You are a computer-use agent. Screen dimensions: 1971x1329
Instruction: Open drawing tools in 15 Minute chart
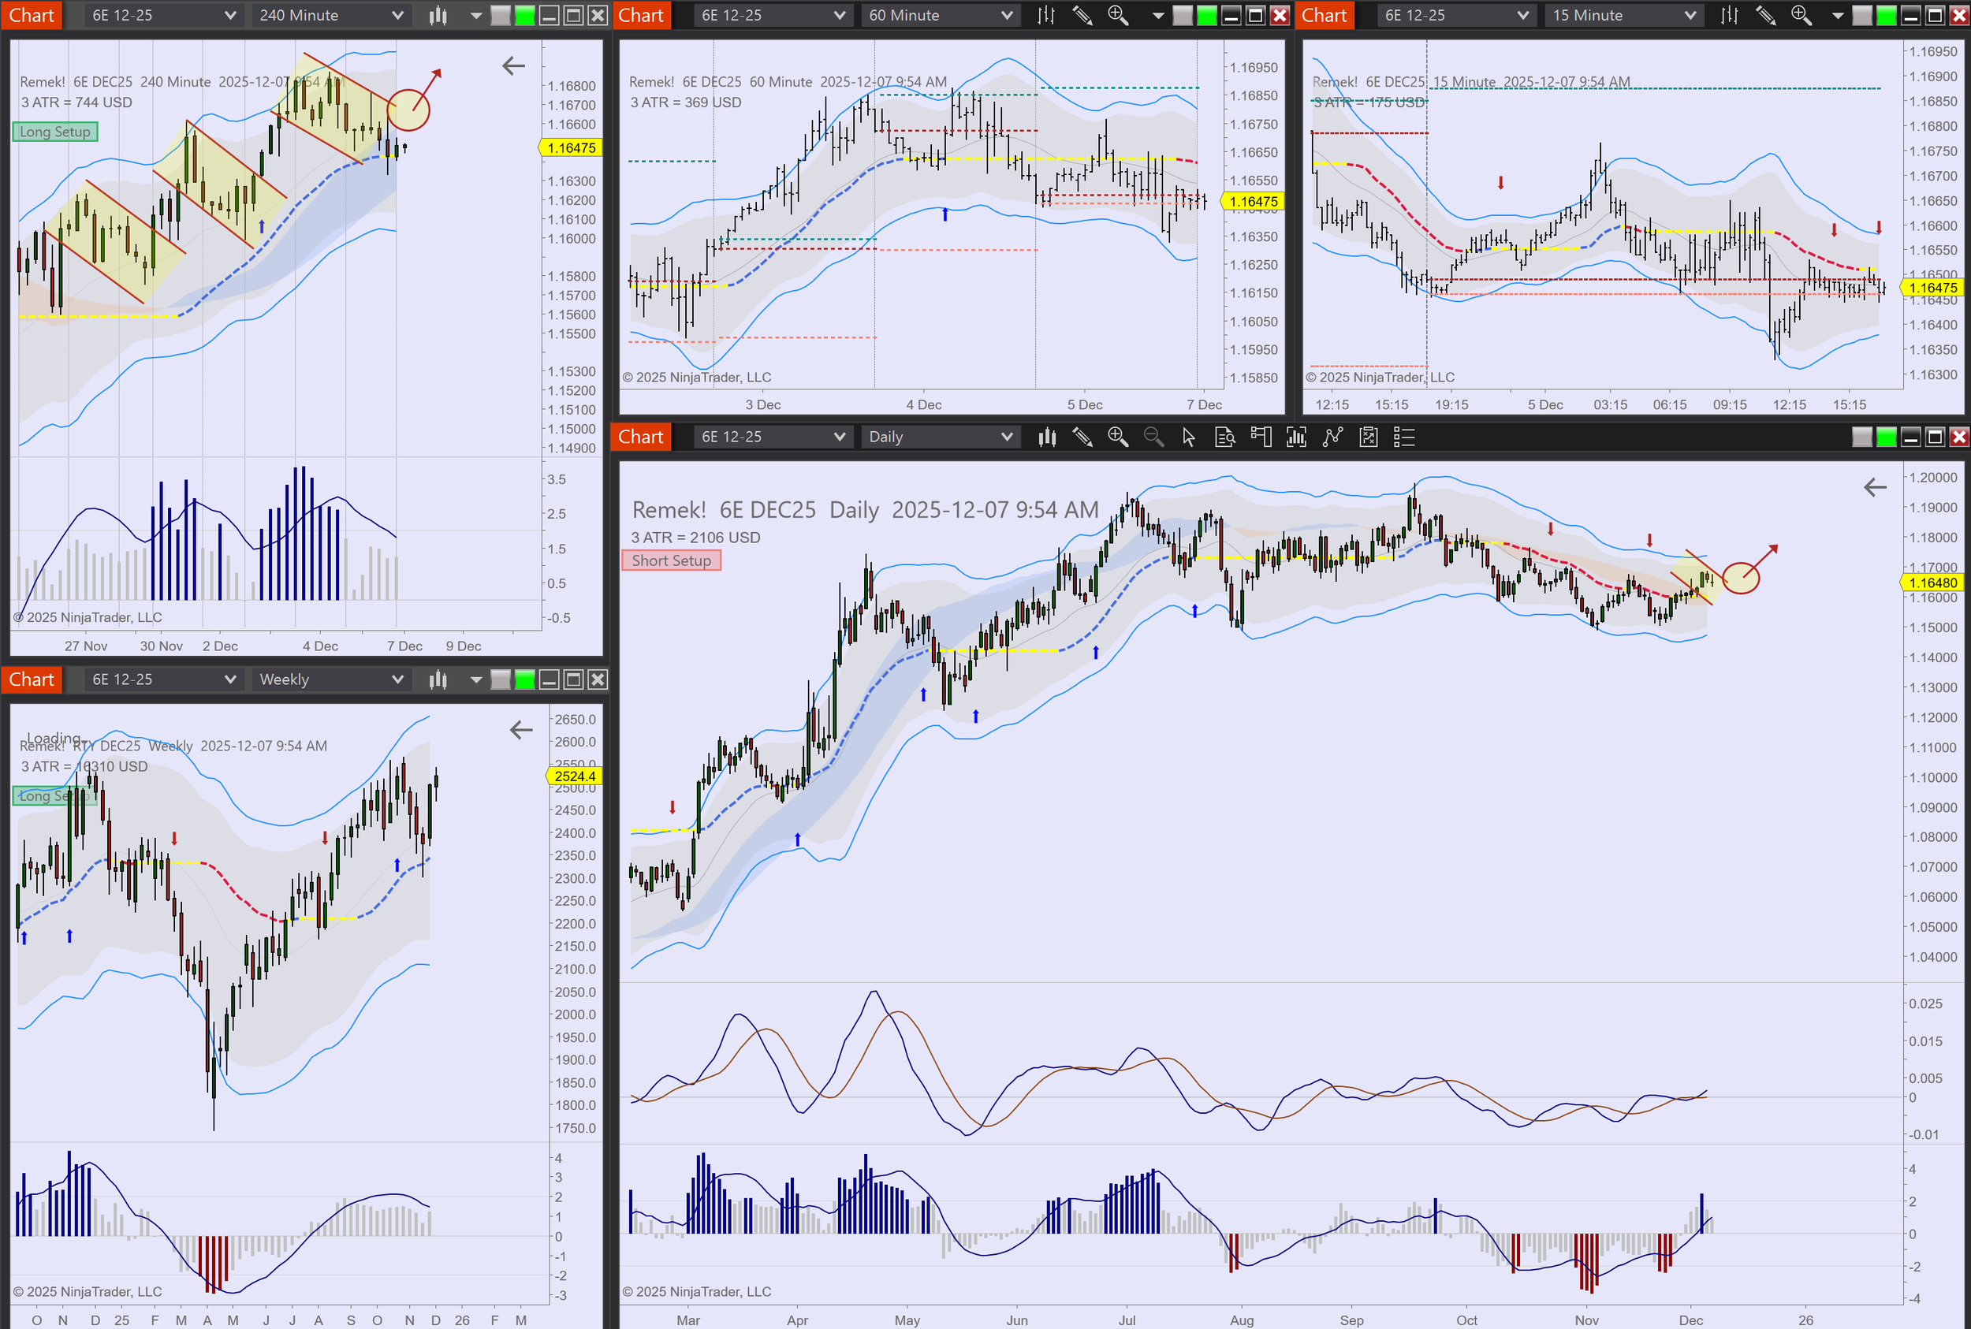tap(1765, 15)
